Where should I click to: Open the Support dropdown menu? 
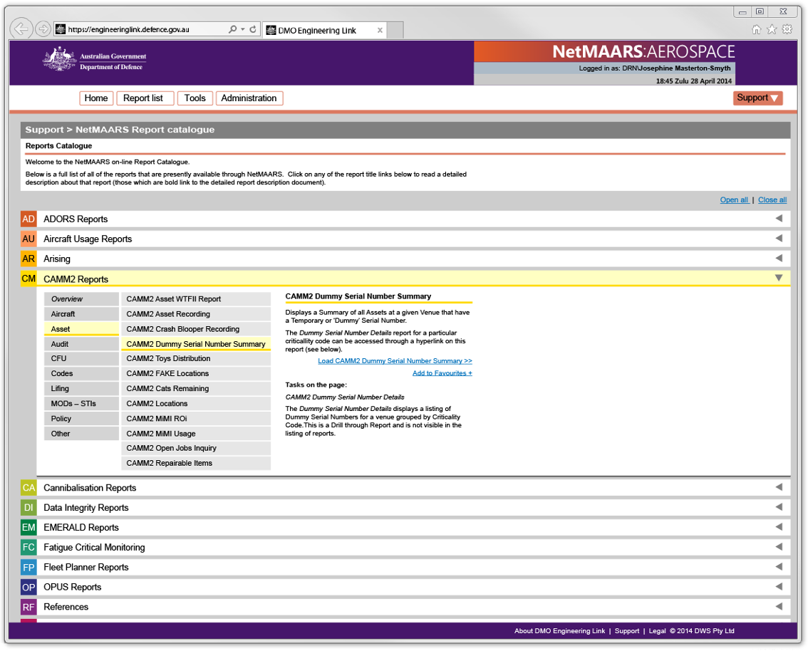click(x=757, y=98)
